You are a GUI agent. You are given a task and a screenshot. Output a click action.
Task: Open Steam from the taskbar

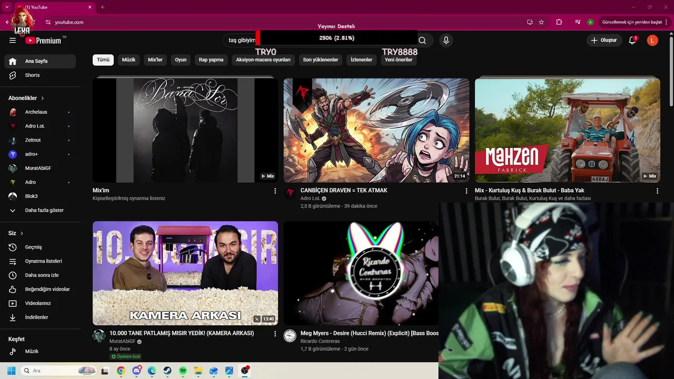click(167, 371)
